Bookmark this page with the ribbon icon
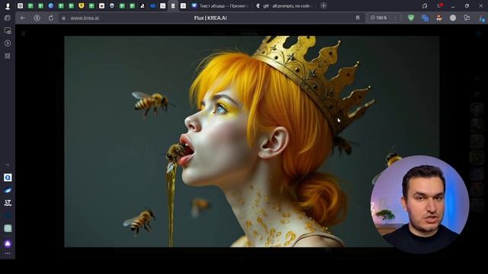 click(358, 18)
